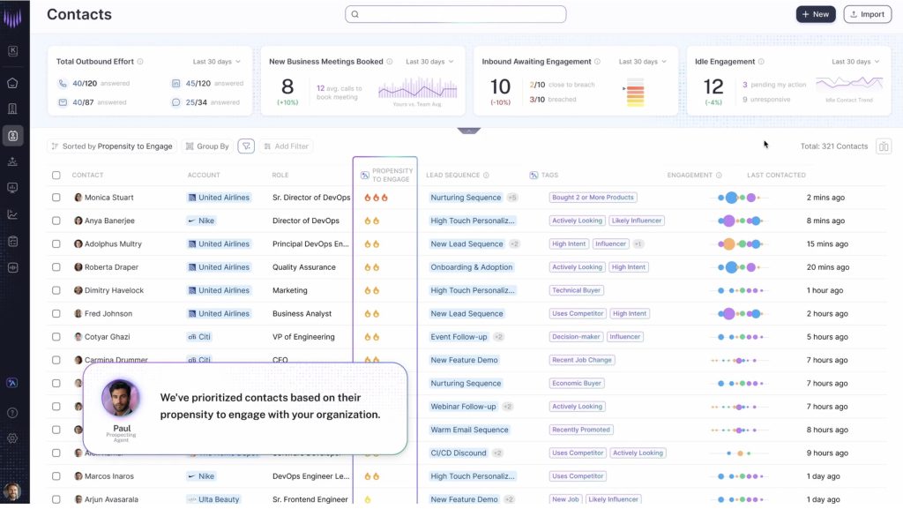Click the user profile avatar in the sidebar

[x=12, y=491]
